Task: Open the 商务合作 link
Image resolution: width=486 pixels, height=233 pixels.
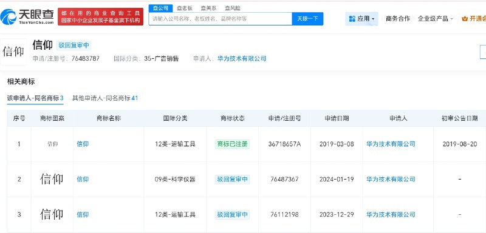Action: tap(398, 19)
